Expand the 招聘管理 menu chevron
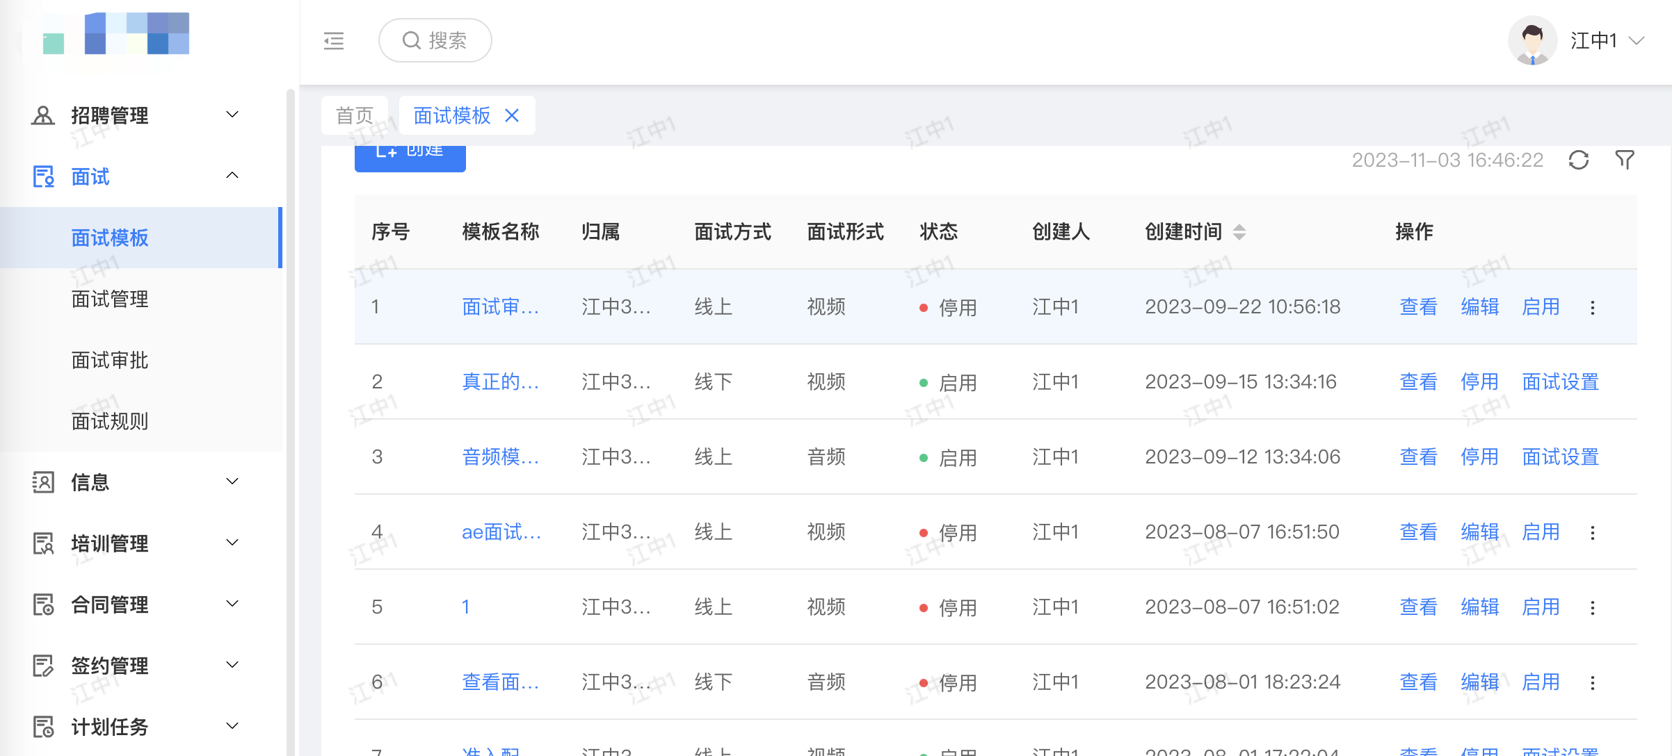The image size is (1672, 756). tap(233, 114)
